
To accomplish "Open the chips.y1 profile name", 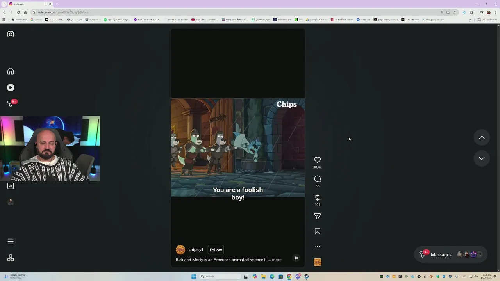I will (196, 250).
